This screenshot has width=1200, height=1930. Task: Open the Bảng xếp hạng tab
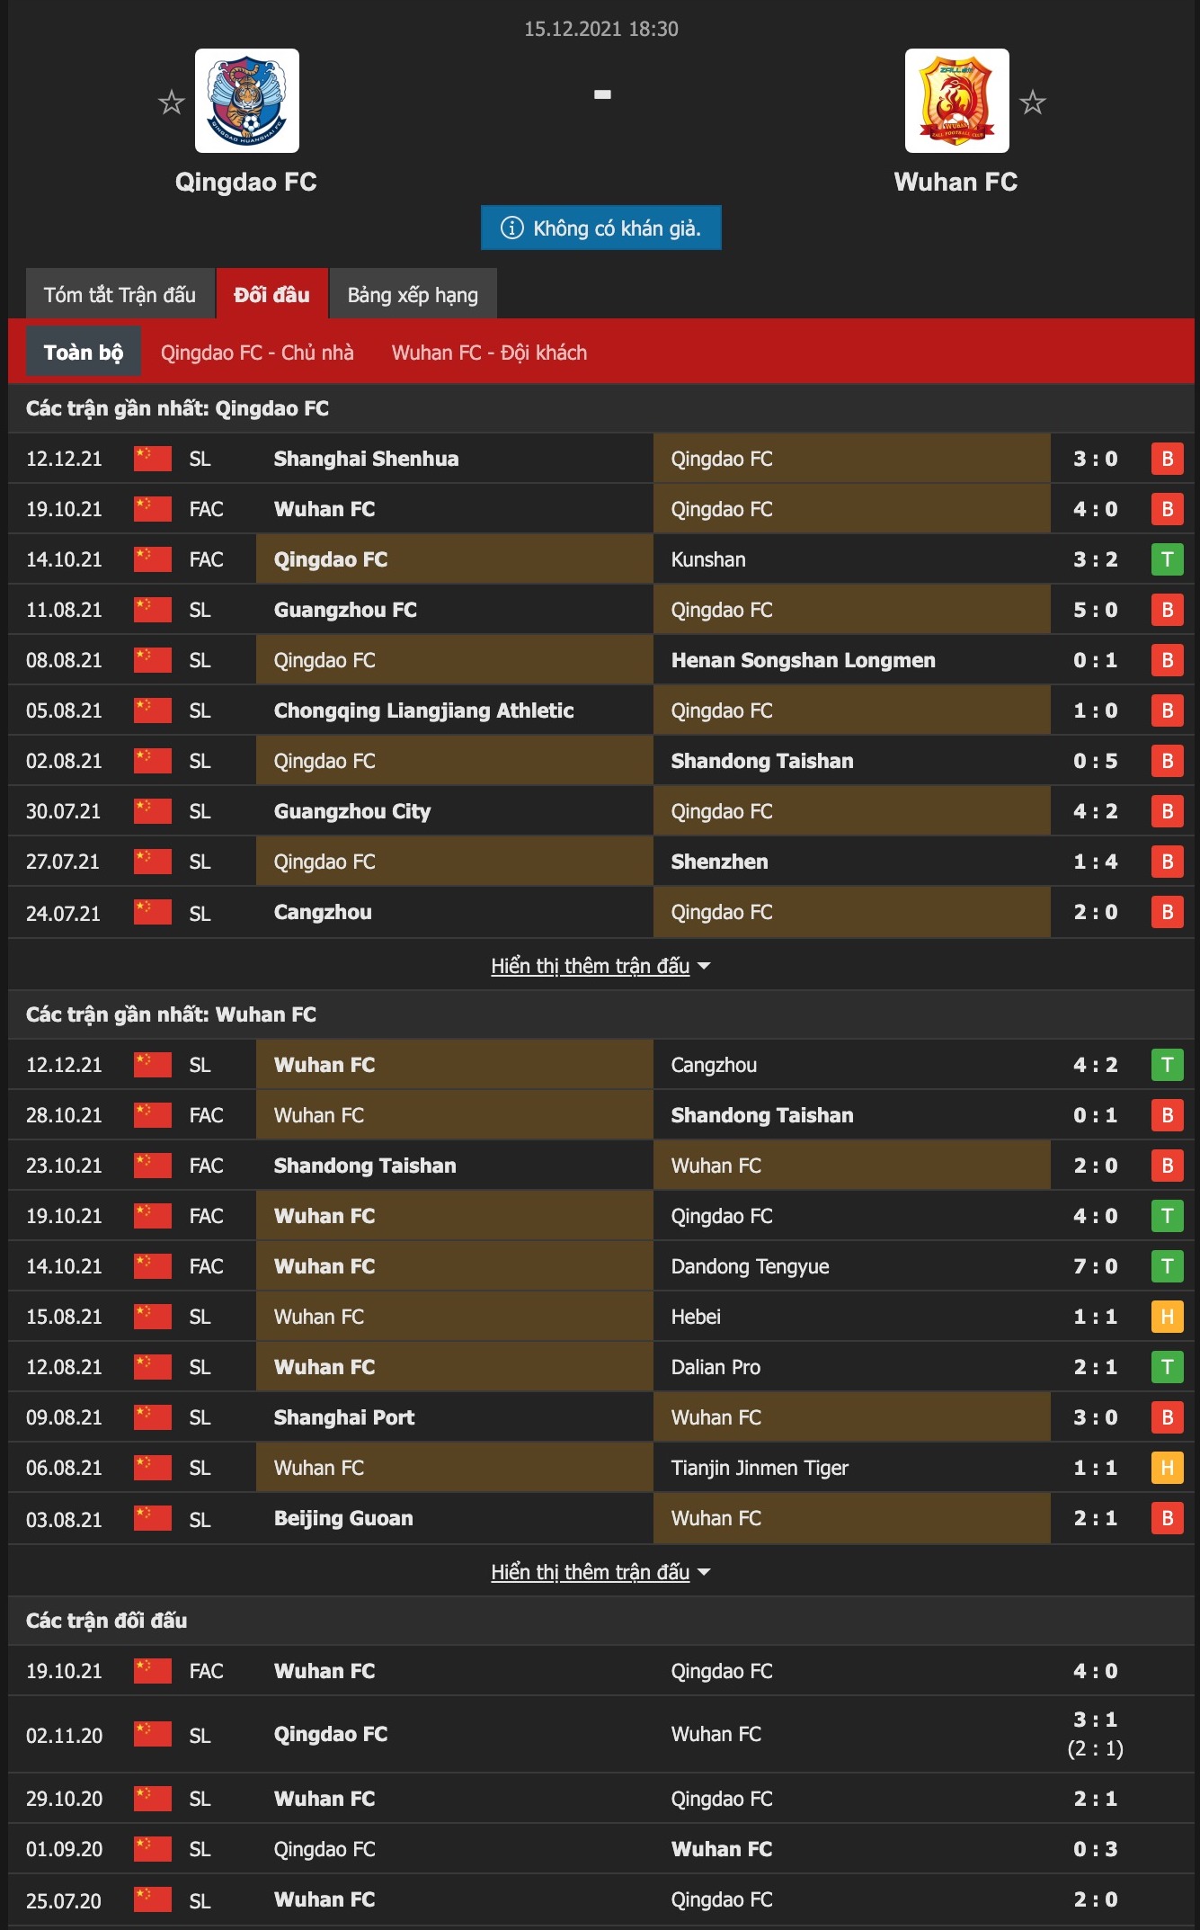point(413,294)
